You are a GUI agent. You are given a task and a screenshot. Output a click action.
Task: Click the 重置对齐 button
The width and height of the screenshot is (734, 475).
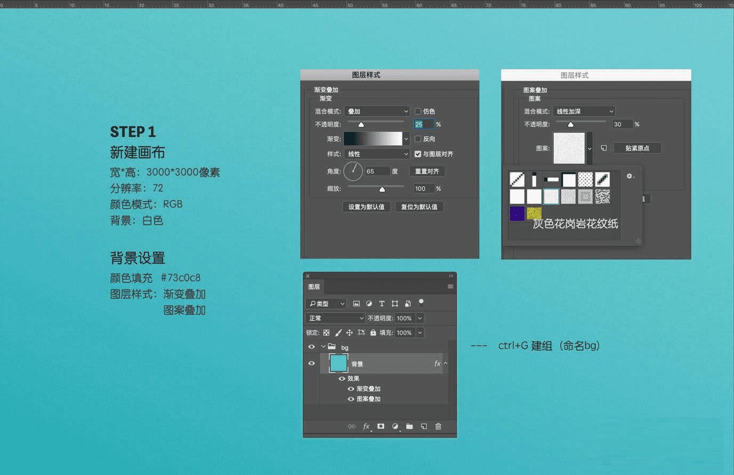coord(427,171)
